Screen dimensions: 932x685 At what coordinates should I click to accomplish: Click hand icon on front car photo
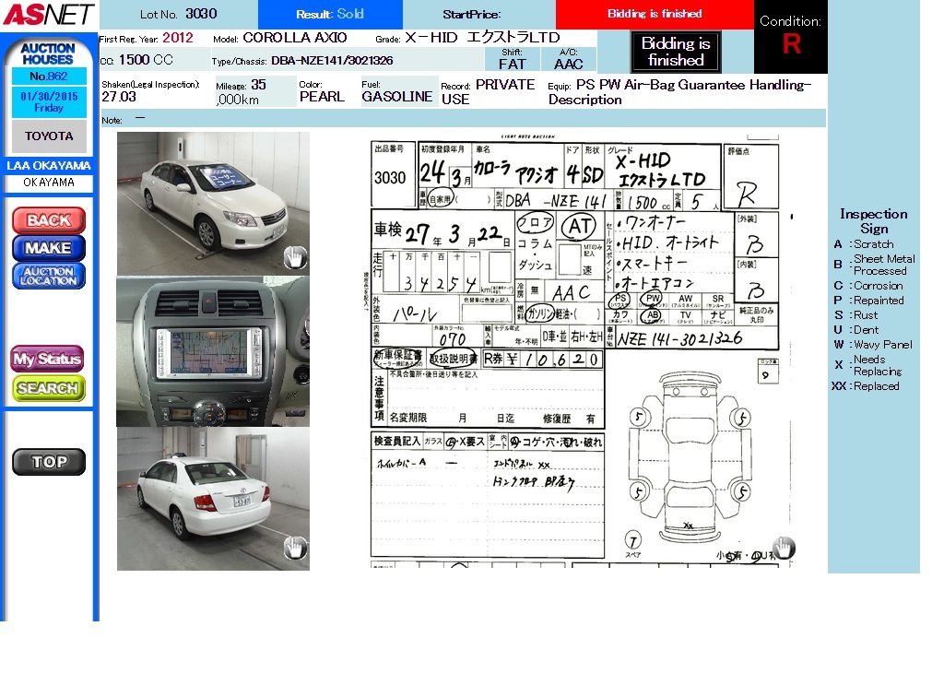click(x=294, y=257)
